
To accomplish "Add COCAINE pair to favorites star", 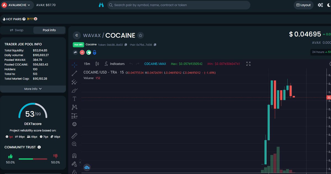I will [140, 35].
